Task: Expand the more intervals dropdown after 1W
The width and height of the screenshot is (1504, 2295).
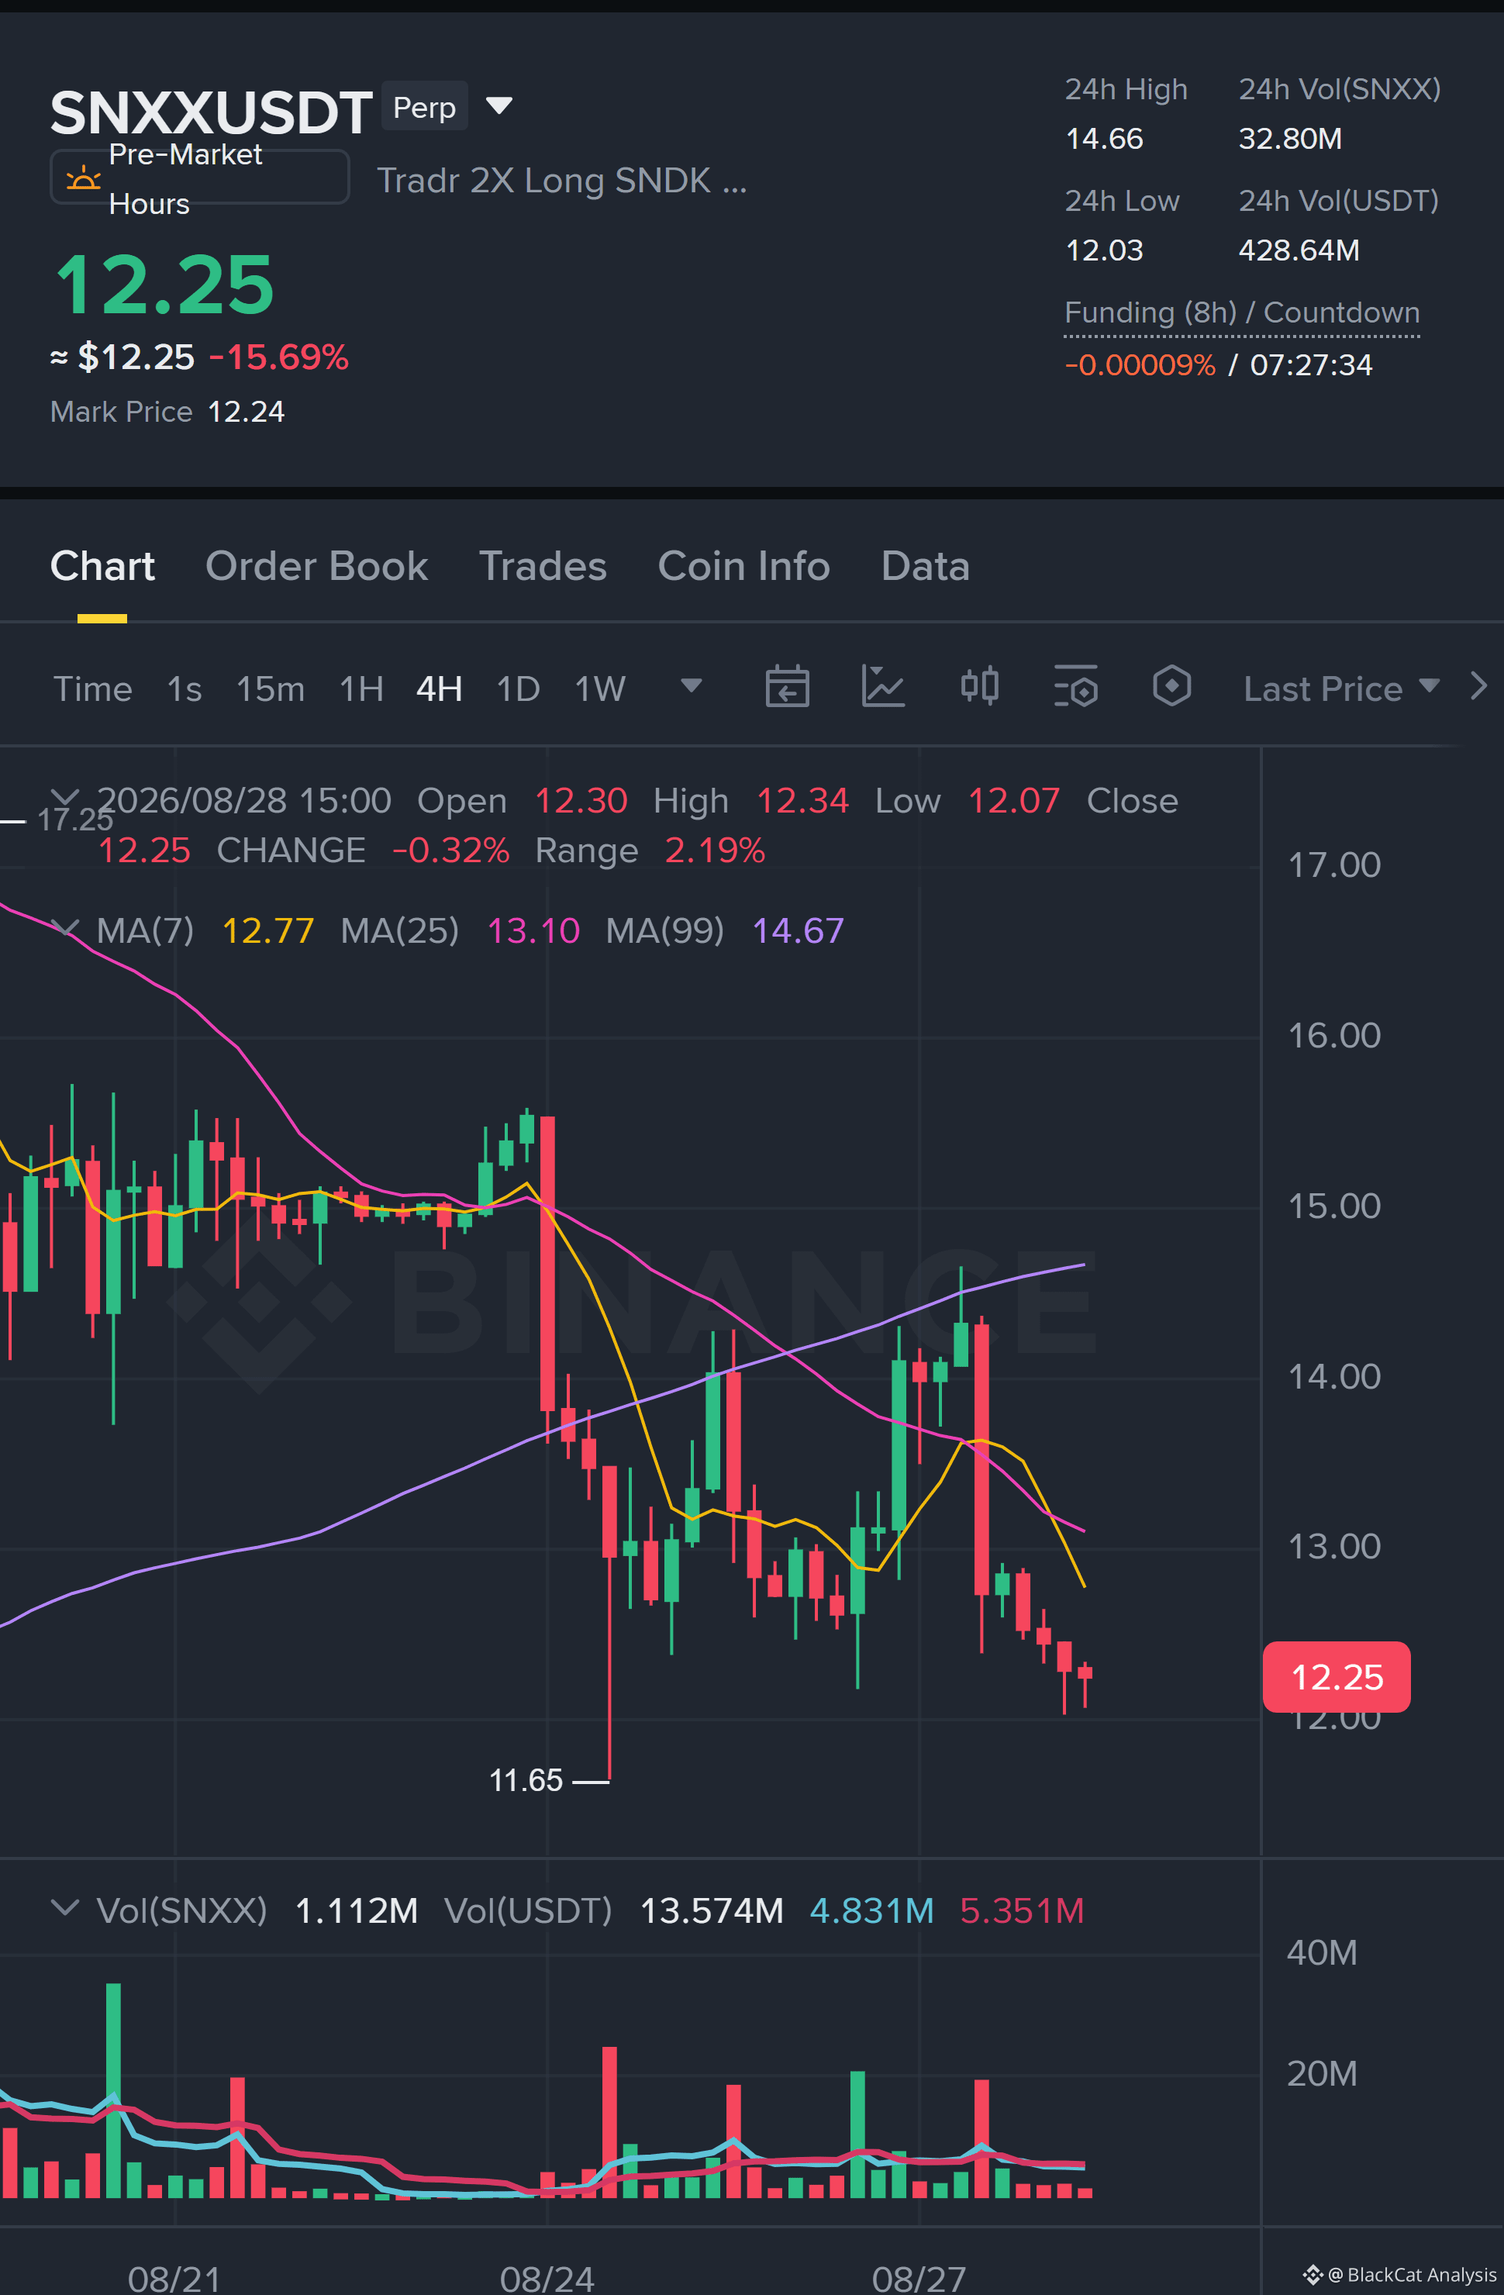Action: (690, 685)
